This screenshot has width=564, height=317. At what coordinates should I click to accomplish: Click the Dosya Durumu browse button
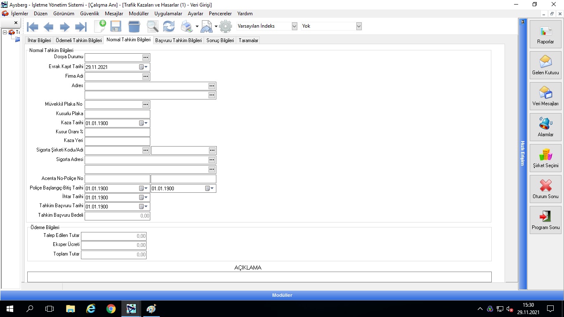[x=146, y=58]
